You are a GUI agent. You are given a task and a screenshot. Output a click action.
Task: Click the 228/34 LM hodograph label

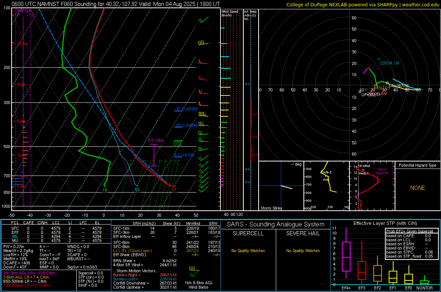389,63
